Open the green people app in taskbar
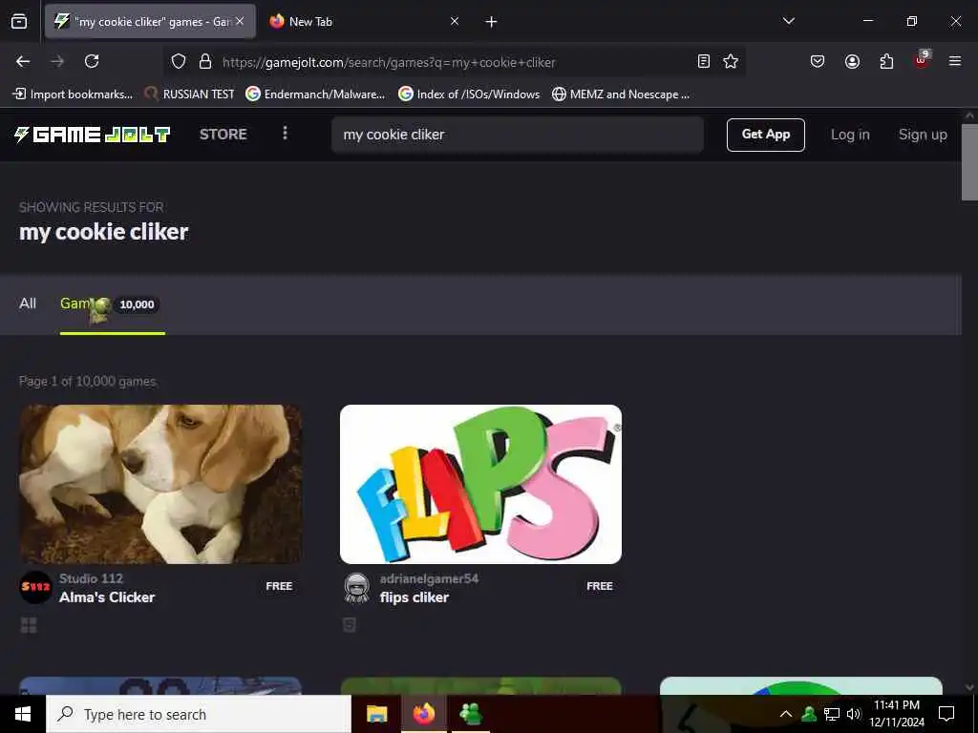The height and width of the screenshot is (733, 978). [x=470, y=714]
